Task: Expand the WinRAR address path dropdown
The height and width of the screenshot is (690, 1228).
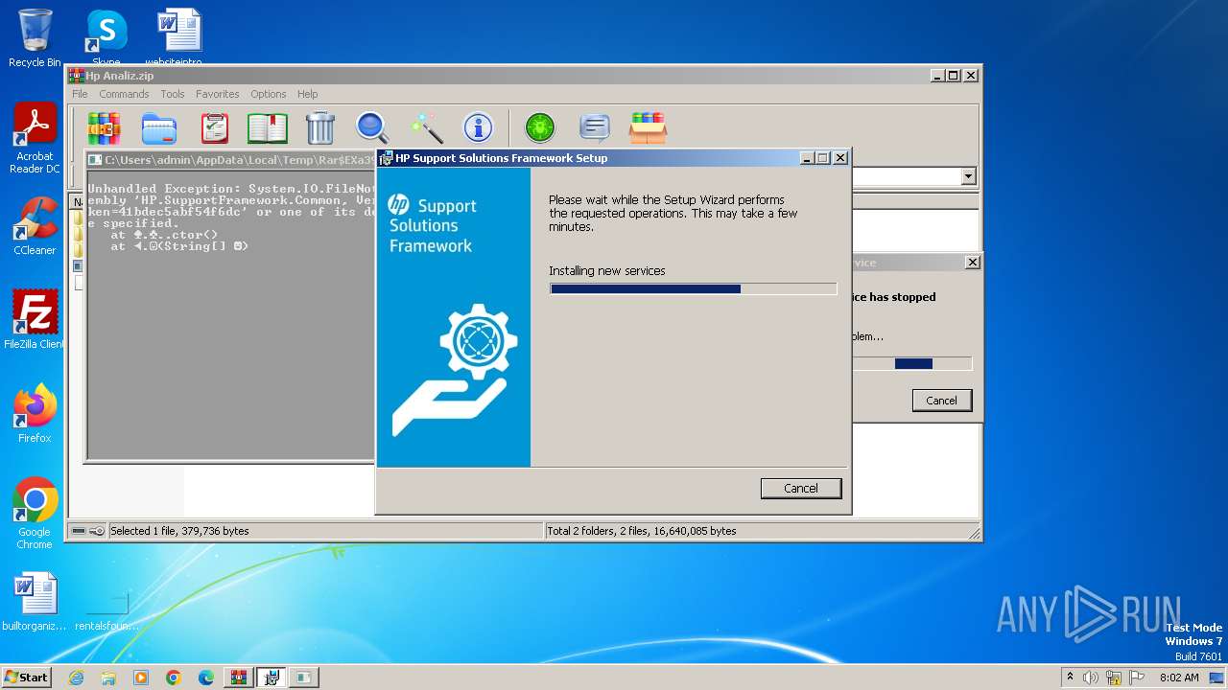Action: 968,176
